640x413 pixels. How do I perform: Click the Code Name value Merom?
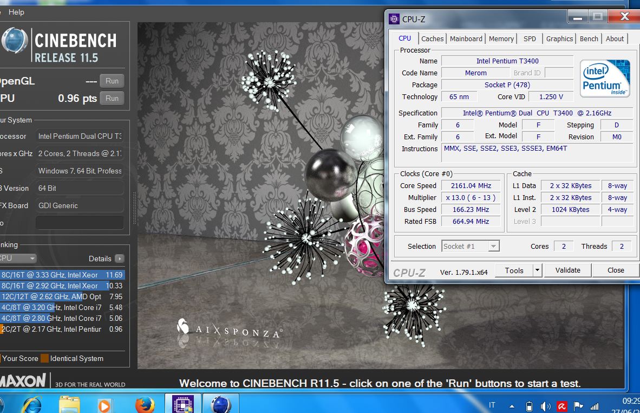[475, 73]
